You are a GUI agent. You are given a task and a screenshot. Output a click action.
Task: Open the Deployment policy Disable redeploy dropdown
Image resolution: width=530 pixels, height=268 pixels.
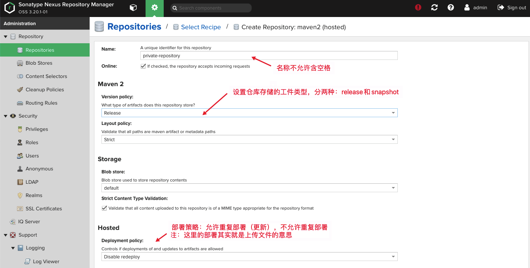coord(249,257)
